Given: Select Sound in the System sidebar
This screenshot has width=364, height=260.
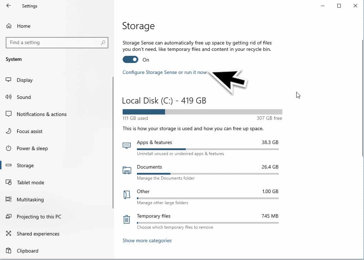Looking at the screenshot, I should 24,97.
